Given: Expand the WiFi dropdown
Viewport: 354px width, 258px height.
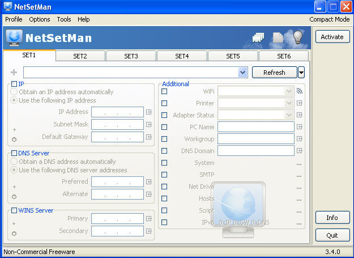Looking at the screenshot, I should [x=289, y=91].
